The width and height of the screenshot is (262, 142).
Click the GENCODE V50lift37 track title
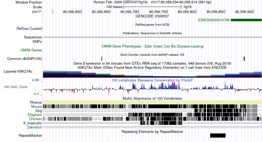[152, 16]
